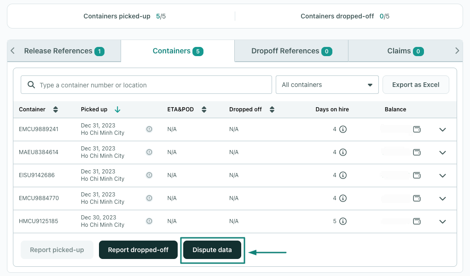
Task: Click the Dispute data button
Action: 212,250
